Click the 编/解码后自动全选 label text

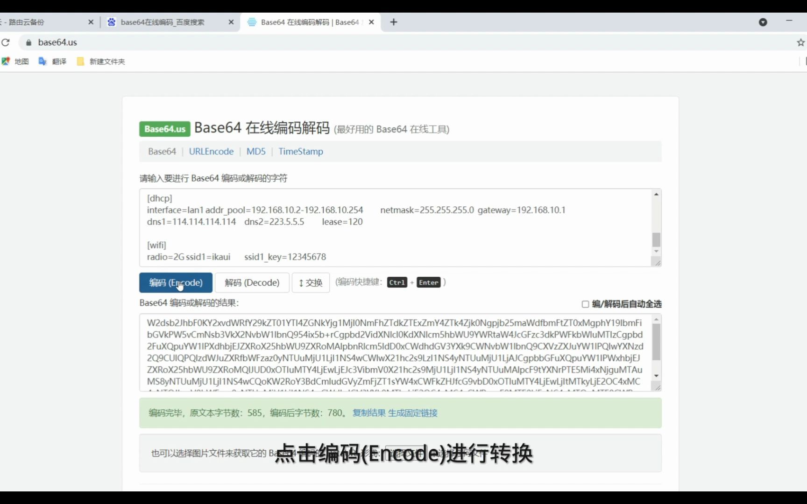627,304
